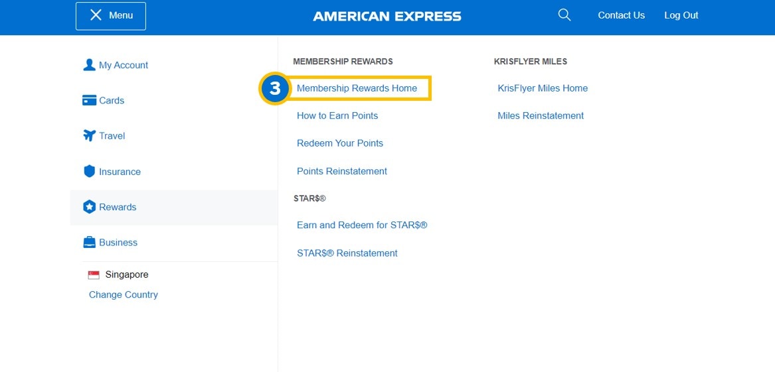Go to Points Reinstatement
775x372 pixels.
tap(342, 171)
